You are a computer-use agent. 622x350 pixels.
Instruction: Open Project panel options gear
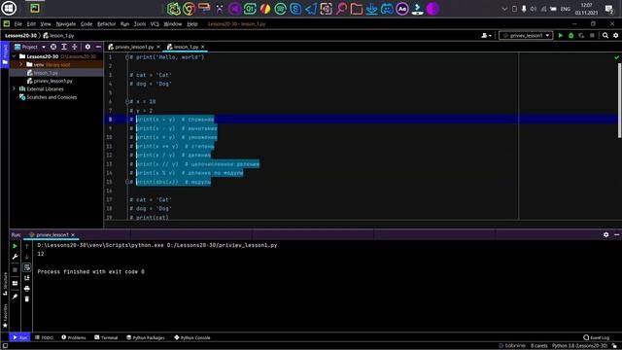click(87, 47)
